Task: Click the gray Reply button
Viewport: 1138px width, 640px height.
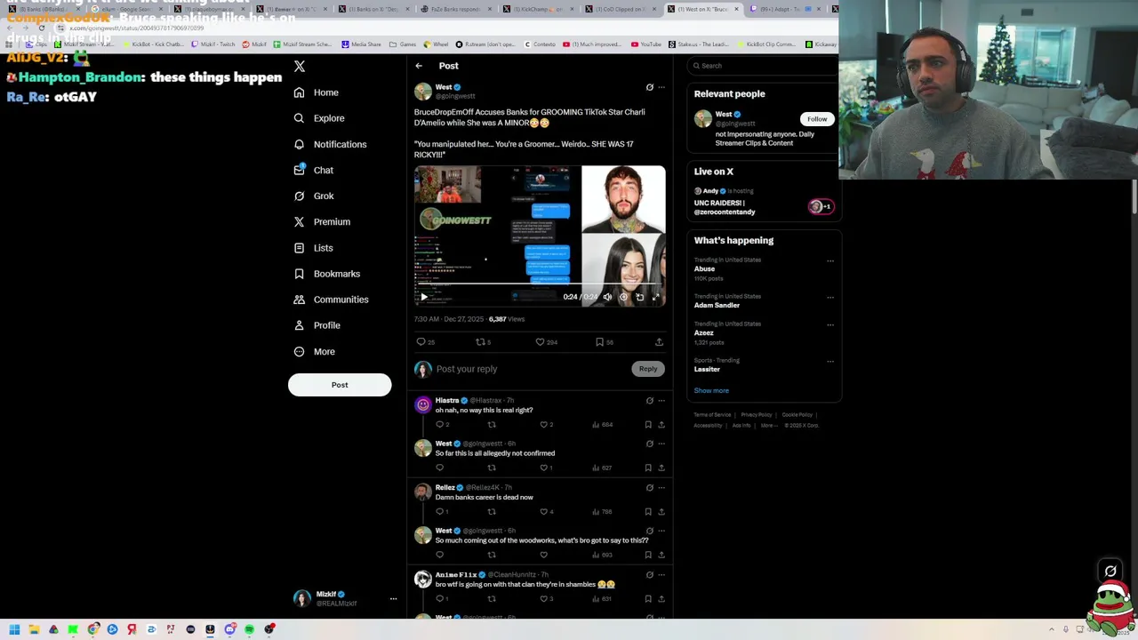Action: coord(648,369)
